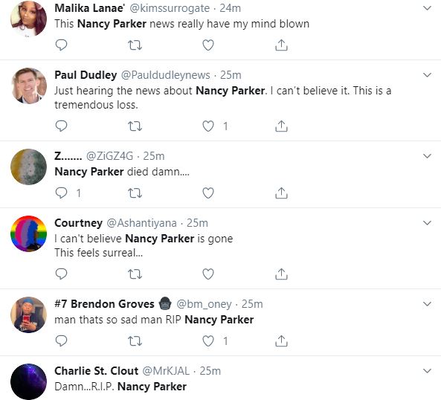Open Malika Lanae's avatar image
441x400 pixels.
tap(28, 19)
